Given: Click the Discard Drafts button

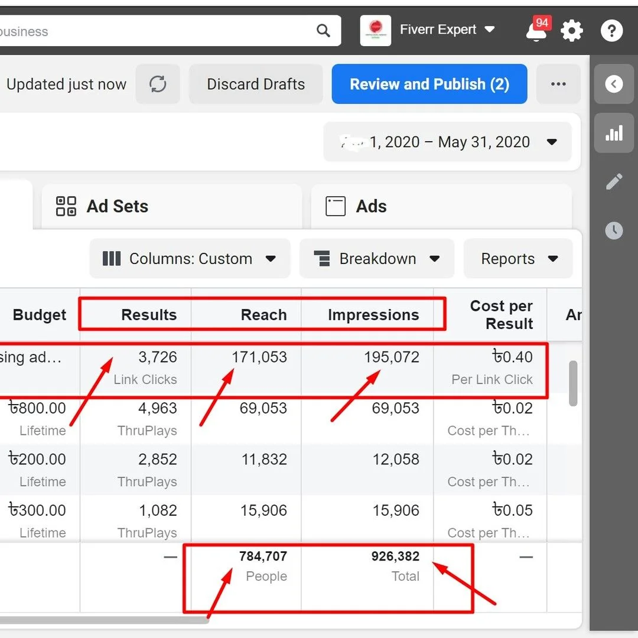Looking at the screenshot, I should tap(256, 84).
